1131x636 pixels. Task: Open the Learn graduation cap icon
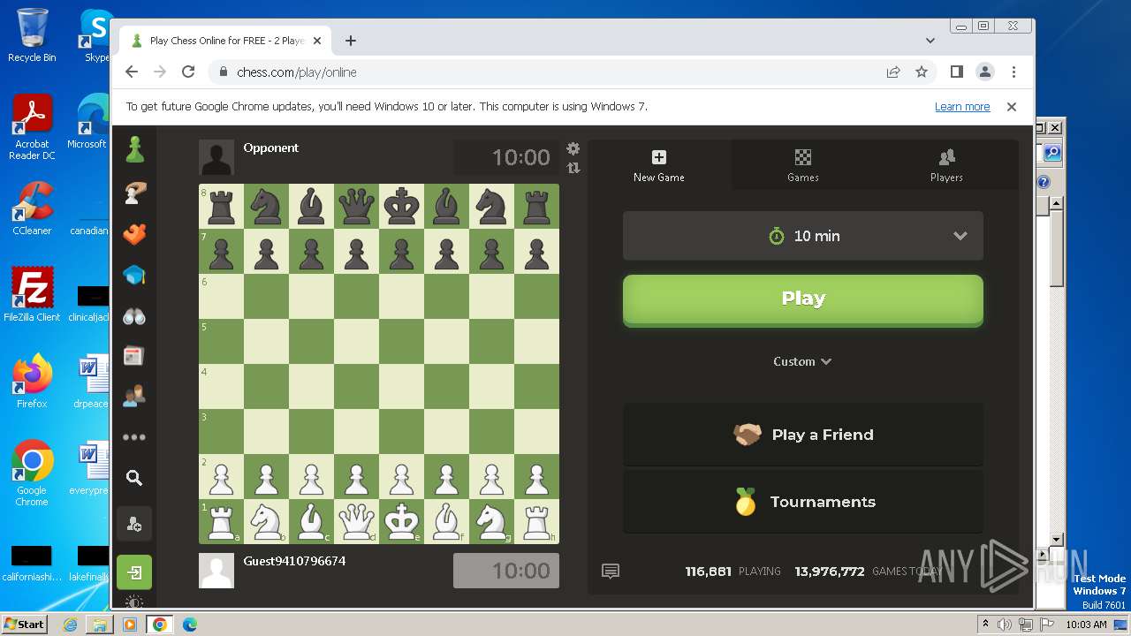coord(134,276)
